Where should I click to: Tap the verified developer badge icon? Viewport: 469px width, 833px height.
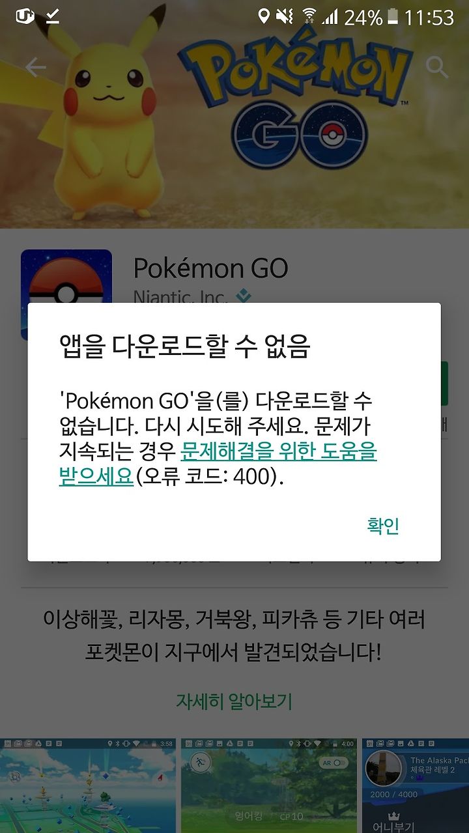[x=244, y=296]
